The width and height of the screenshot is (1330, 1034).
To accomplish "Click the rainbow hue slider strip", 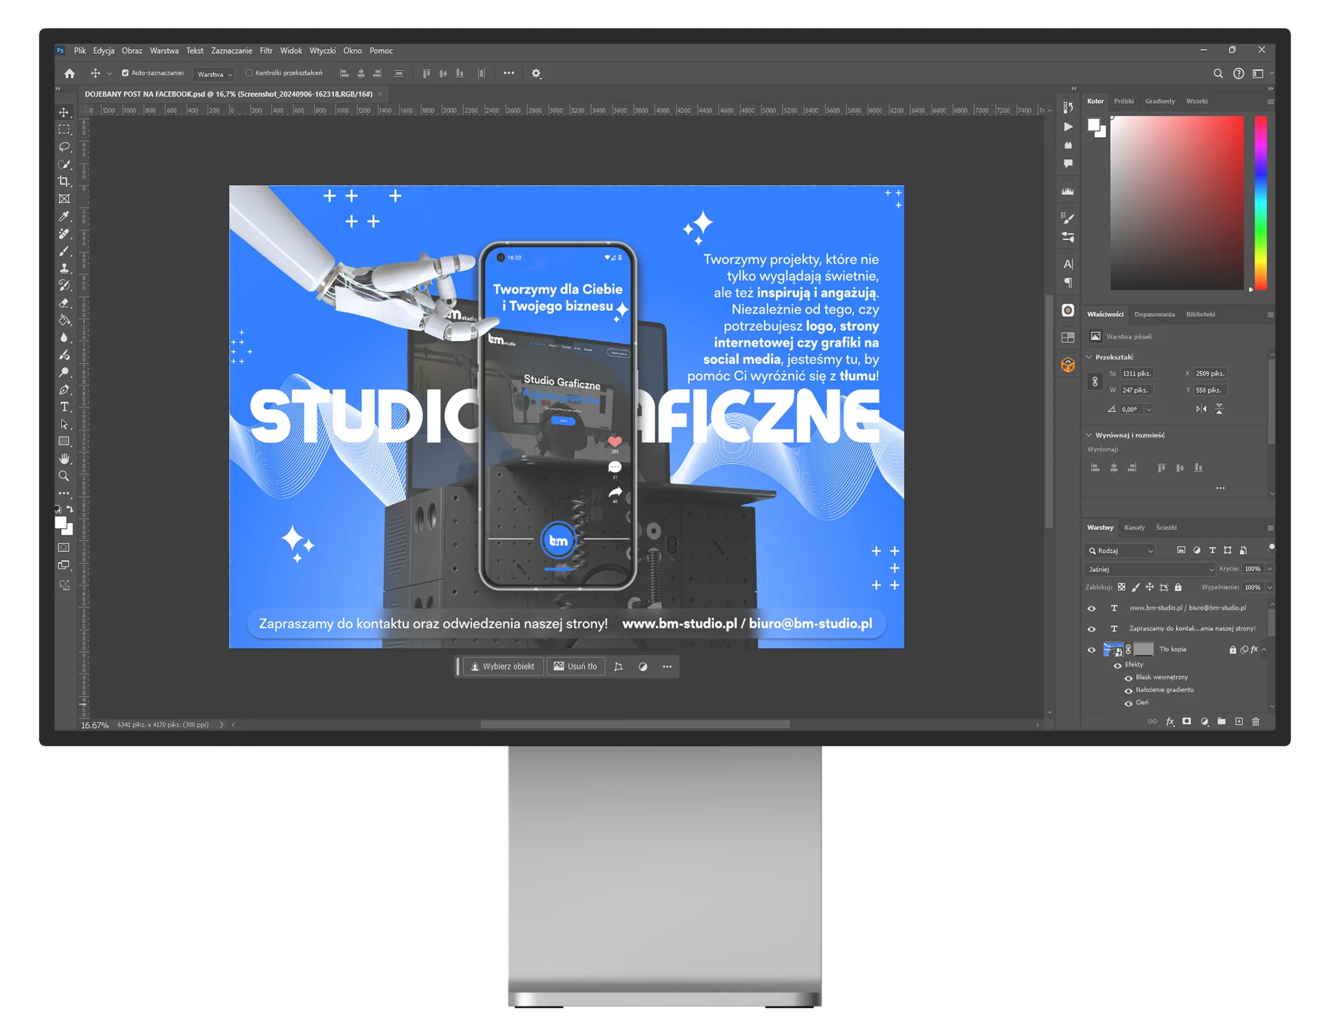I will pyautogui.click(x=1260, y=203).
